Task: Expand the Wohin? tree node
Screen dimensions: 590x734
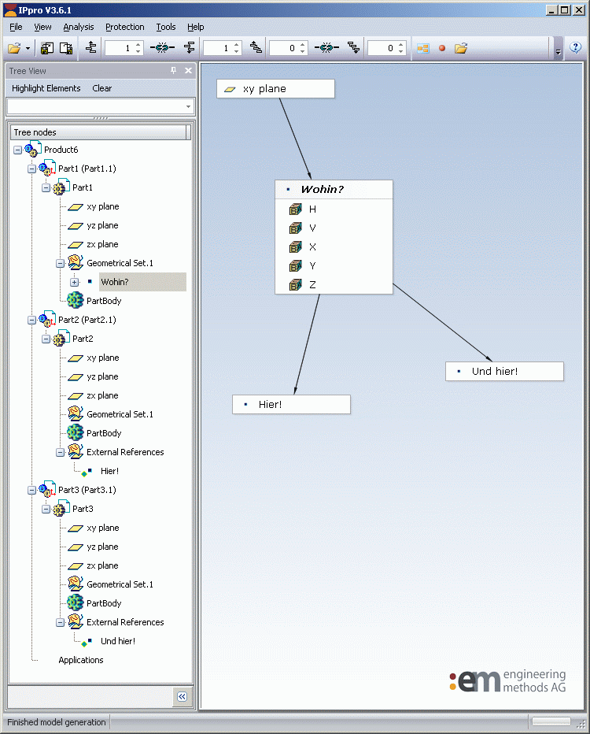Action: [x=74, y=282]
